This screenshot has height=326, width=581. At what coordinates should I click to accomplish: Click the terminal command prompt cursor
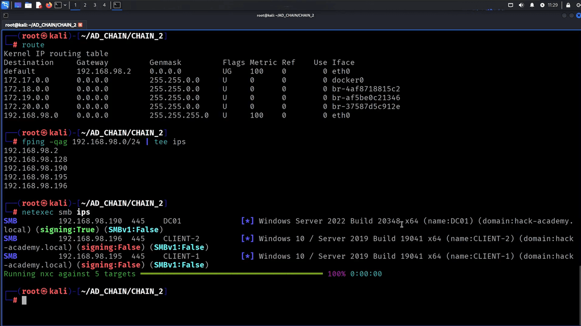click(x=24, y=300)
